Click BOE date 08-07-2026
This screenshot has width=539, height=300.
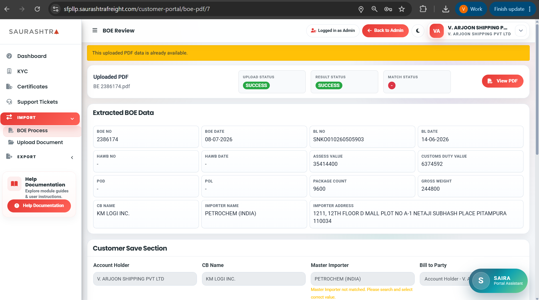click(219, 139)
